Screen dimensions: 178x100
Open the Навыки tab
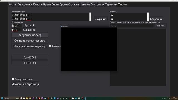tap(85, 4)
